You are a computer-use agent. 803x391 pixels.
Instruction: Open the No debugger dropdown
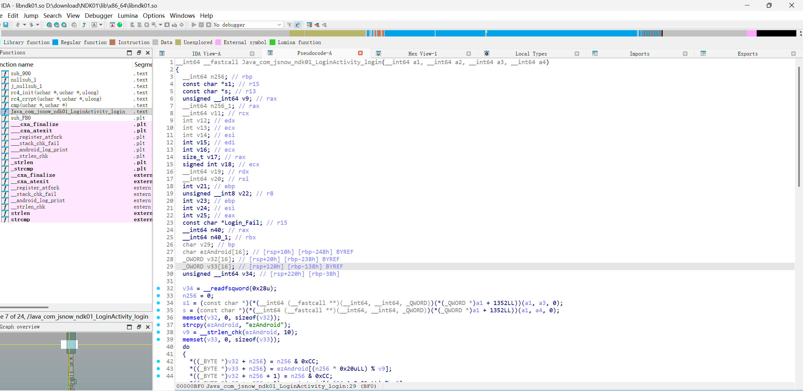pos(279,25)
